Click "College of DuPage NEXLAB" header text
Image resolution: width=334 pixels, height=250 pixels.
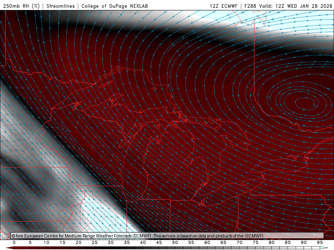(114, 6)
